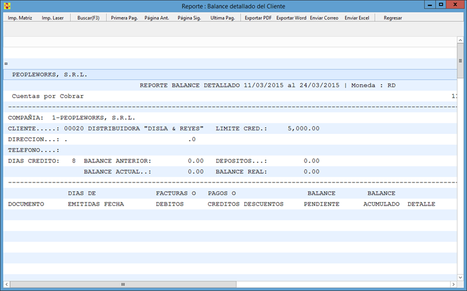Jump to Ultima Pag.

click(x=223, y=18)
